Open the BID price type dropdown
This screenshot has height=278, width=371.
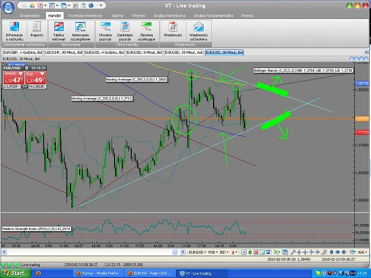(224, 253)
